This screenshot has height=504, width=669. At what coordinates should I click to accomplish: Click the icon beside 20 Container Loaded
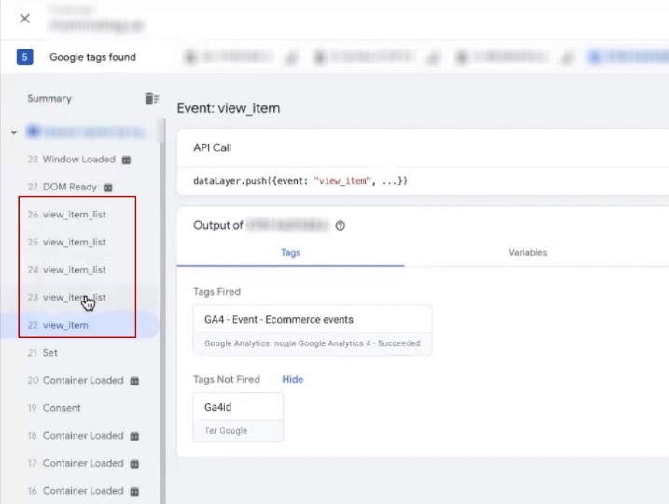(134, 381)
